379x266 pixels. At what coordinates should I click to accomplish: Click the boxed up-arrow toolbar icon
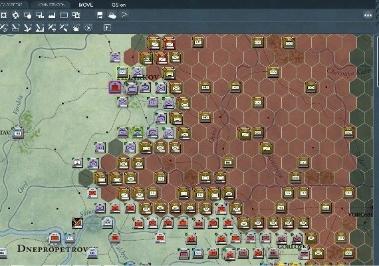tap(107, 27)
